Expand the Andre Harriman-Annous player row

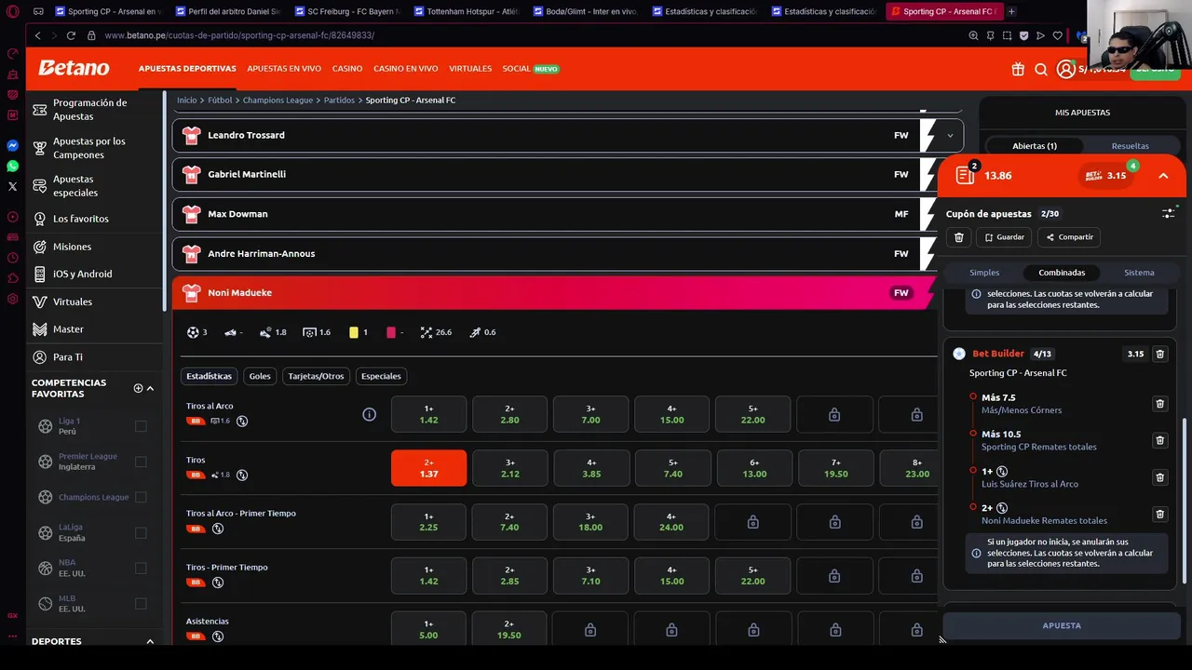click(x=554, y=253)
